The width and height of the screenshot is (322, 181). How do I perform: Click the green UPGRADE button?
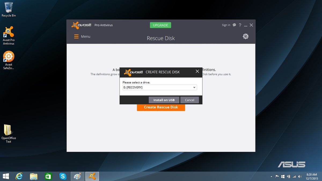coord(160,25)
